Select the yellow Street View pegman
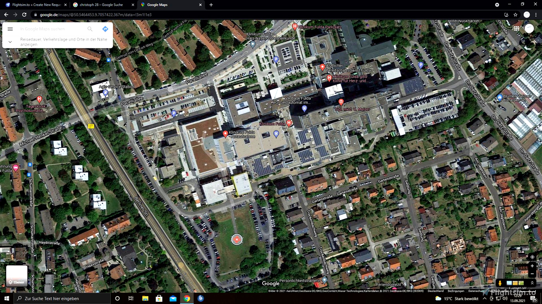542x304 pixels. pyautogui.click(x=500, y=283)
